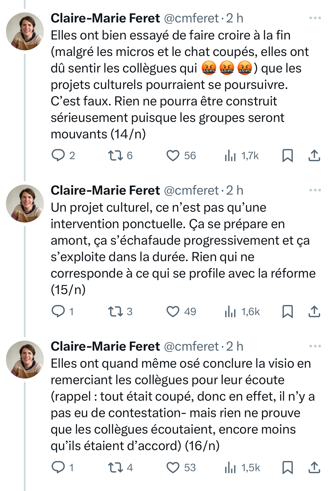This screenshot has height=491, width=328.
Task: Open Claire-Marie Feret's profile from the 14/n tweet
Action: [105, 18]
